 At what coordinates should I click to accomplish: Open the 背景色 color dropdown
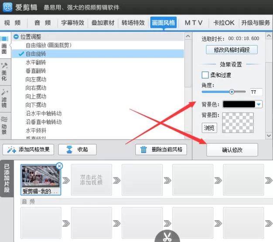tap(259, 104)
